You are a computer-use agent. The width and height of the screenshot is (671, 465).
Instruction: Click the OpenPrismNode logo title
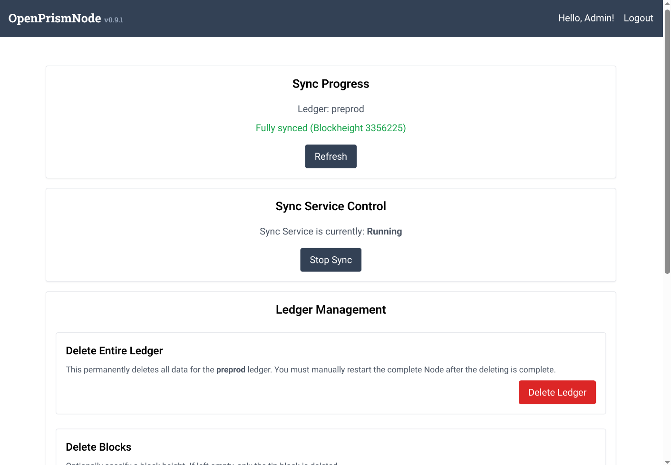[55, 18]
